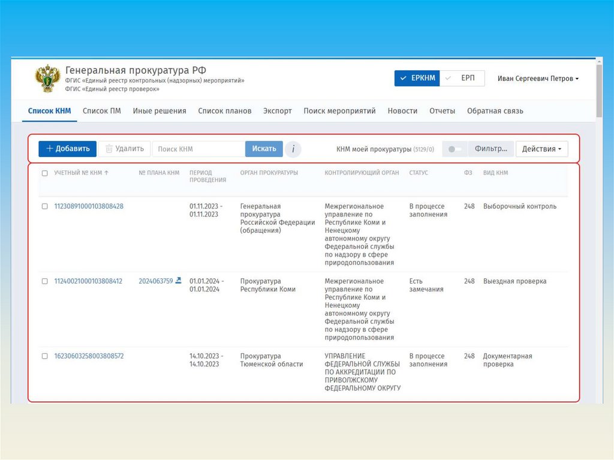Image resolution: width=614 pixels, height=460 pixels.
Task: Open the Список КНМ tab
Action: pyautogui.click(x=49, y=111)
